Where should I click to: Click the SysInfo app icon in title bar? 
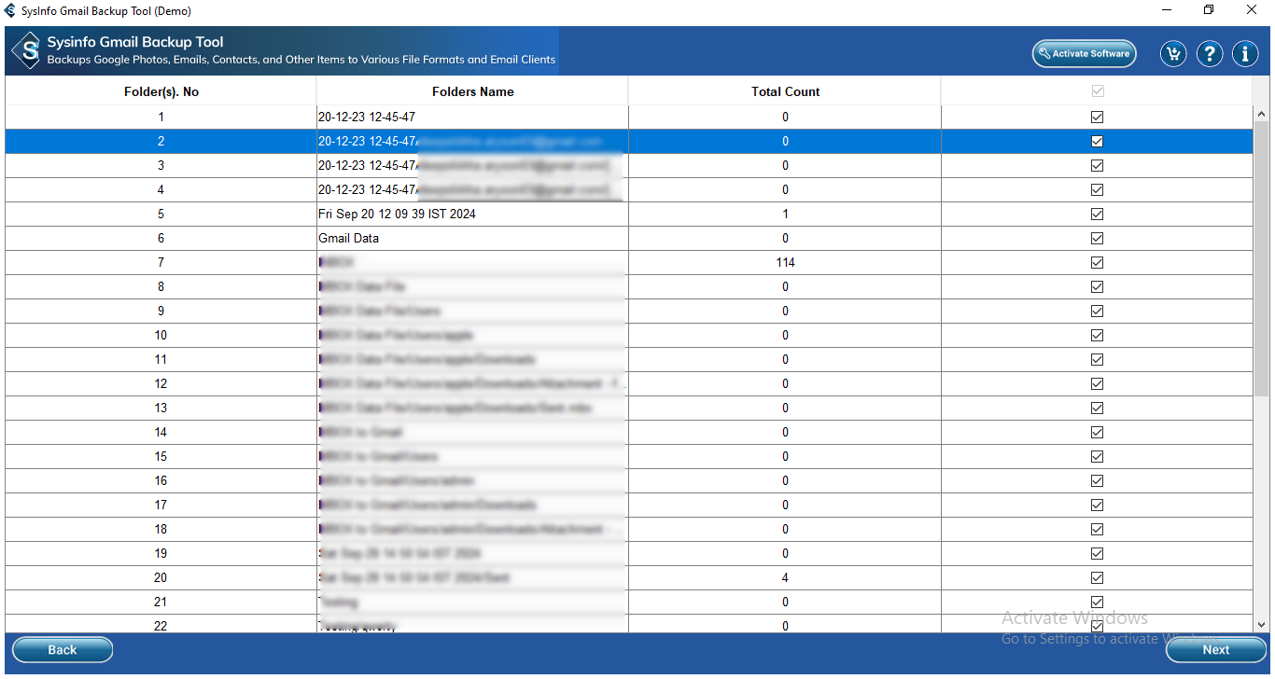10,10
